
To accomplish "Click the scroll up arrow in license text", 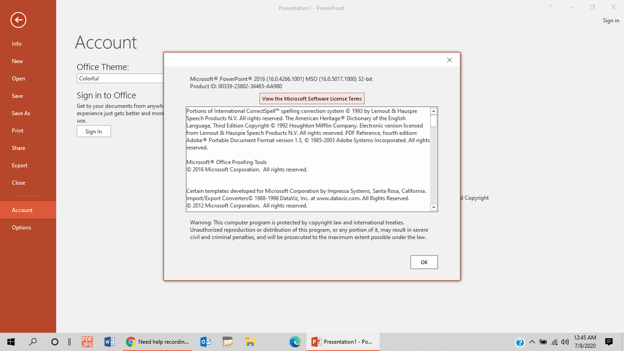I will click(x=434, y=111).
